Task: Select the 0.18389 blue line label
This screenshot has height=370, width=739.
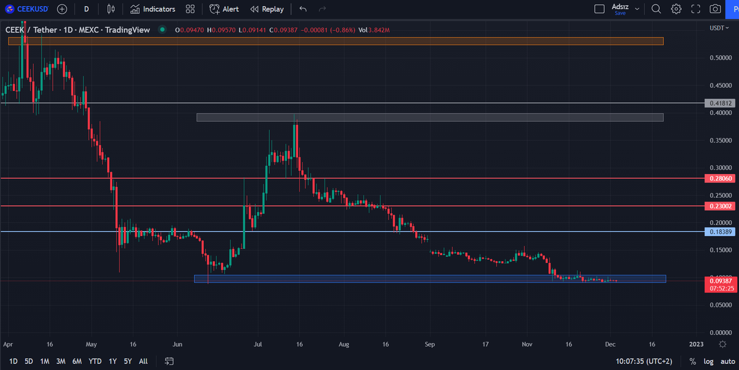Action: pos(719,232)
